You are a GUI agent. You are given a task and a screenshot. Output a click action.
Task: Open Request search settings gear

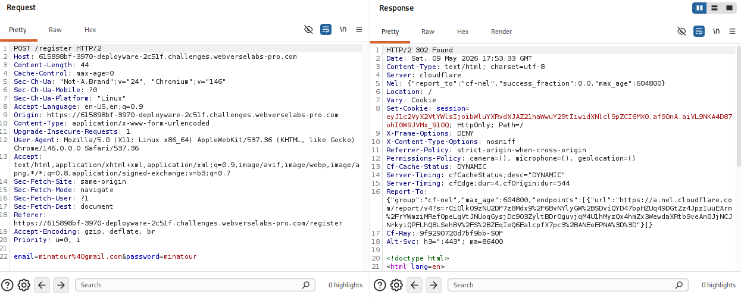click(24, 285)
